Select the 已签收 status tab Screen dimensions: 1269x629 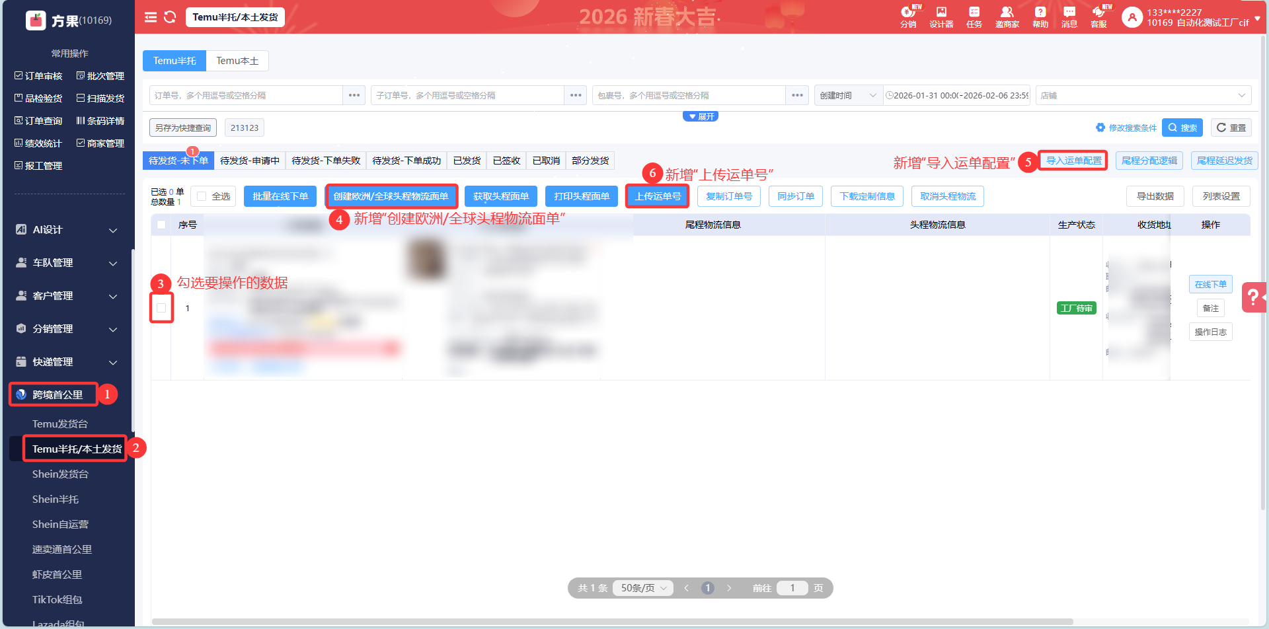507,161
